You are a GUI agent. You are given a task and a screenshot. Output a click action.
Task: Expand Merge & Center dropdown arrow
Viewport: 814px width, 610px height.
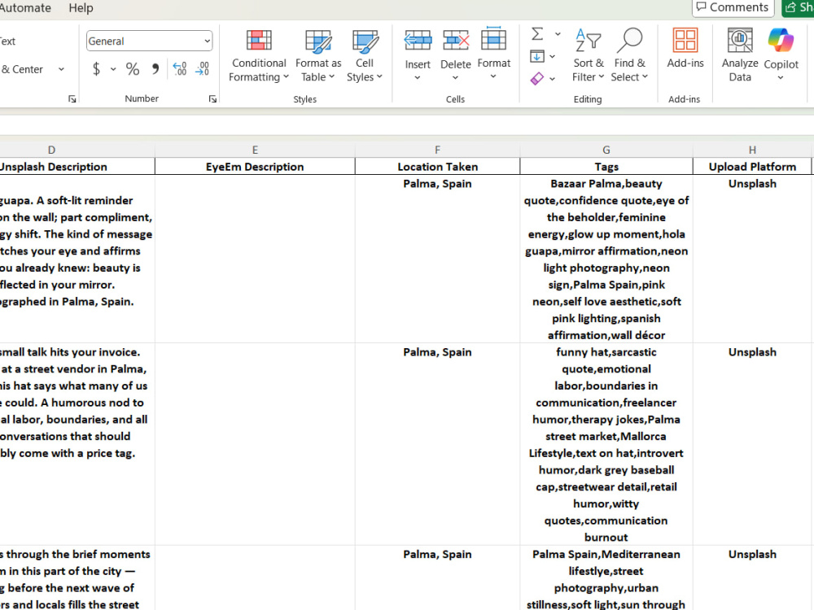pos(61,69)
